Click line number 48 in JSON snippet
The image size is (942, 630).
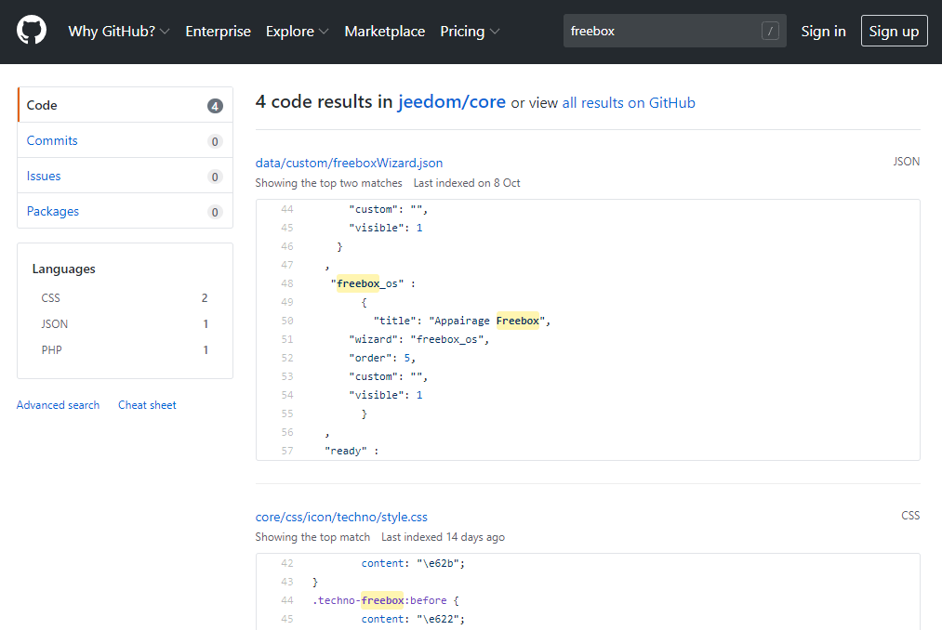click(x=287, y=283)
